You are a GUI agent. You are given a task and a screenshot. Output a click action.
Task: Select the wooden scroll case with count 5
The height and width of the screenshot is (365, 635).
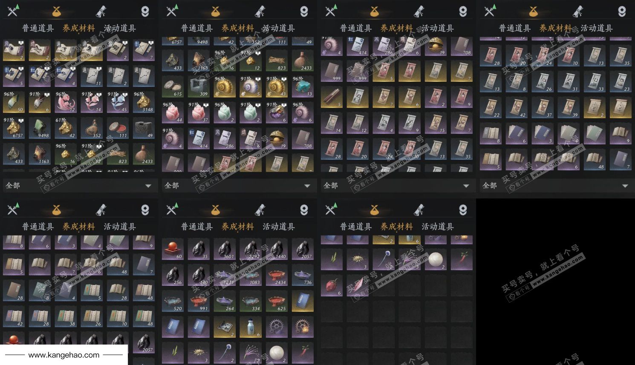332,97
